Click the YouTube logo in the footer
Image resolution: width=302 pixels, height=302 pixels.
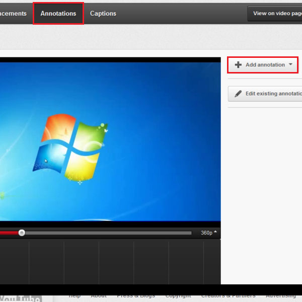pyautogui.click(x=21, y=298)
